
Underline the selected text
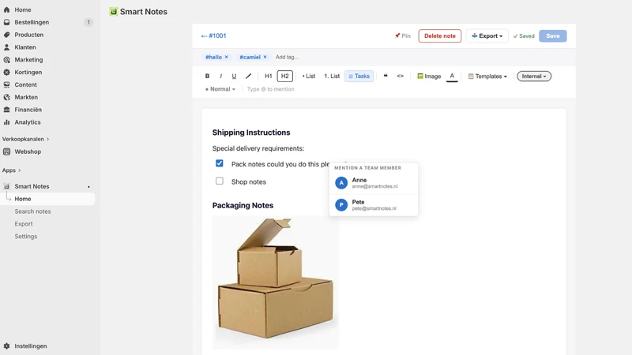(234, 76)
